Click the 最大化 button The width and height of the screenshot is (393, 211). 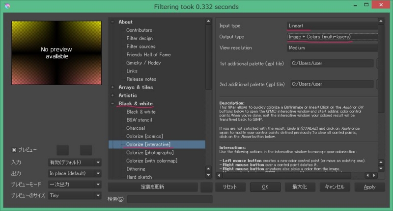tap(300, 187)
